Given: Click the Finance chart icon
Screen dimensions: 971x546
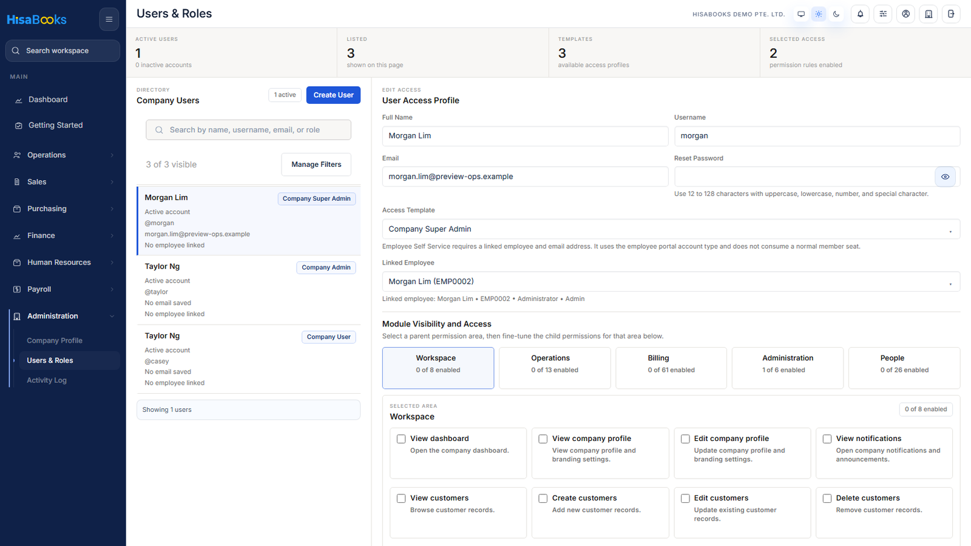Looking at the screenshot, I should point(17,236).
